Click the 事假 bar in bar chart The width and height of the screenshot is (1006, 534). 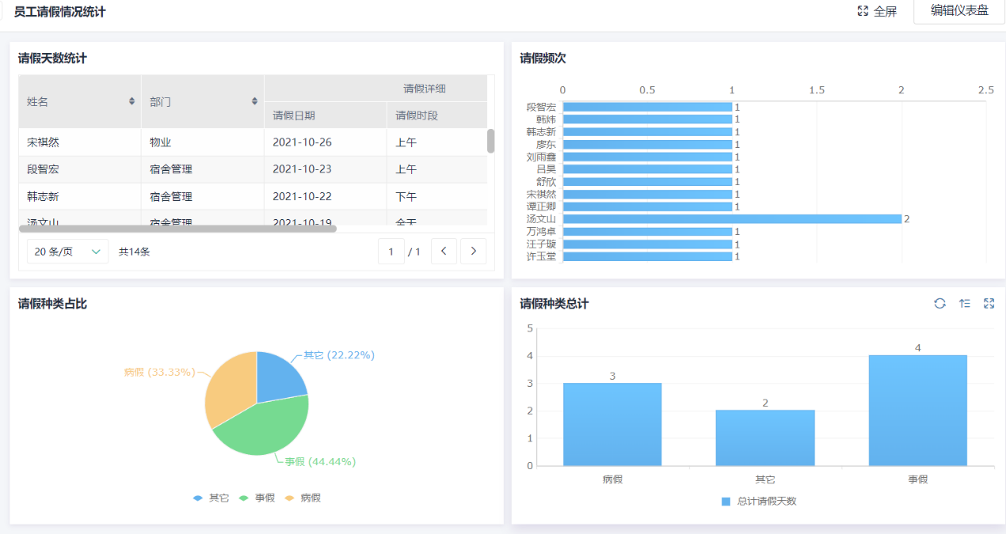click(x=917, y=410)
